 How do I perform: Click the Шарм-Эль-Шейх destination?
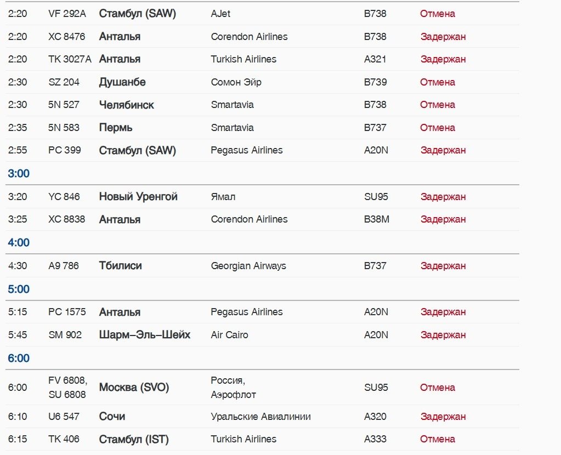(144, 335)
